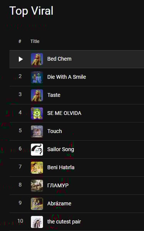Open the Abrázame album cover

coord(37,204)
